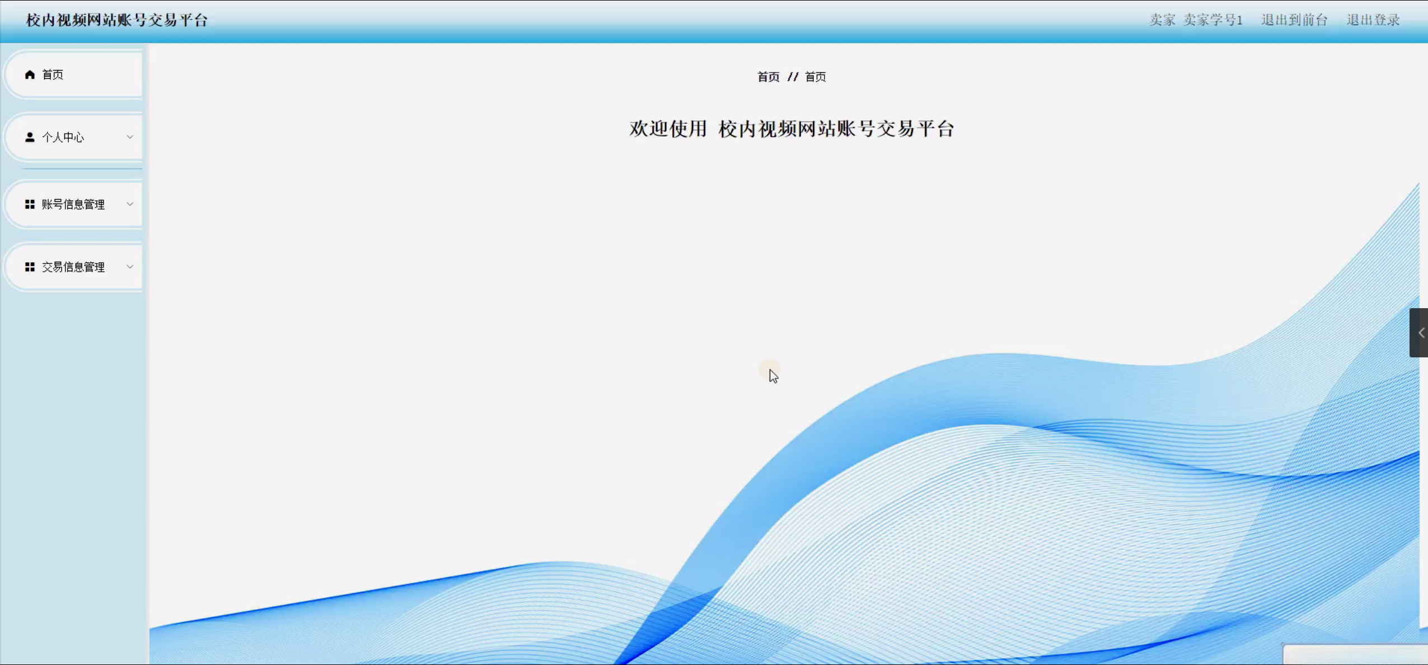Click the 卖家 role label in header
Image resolution: width=1428 pixels, height=665 pixels.
tap(1162, 20)
